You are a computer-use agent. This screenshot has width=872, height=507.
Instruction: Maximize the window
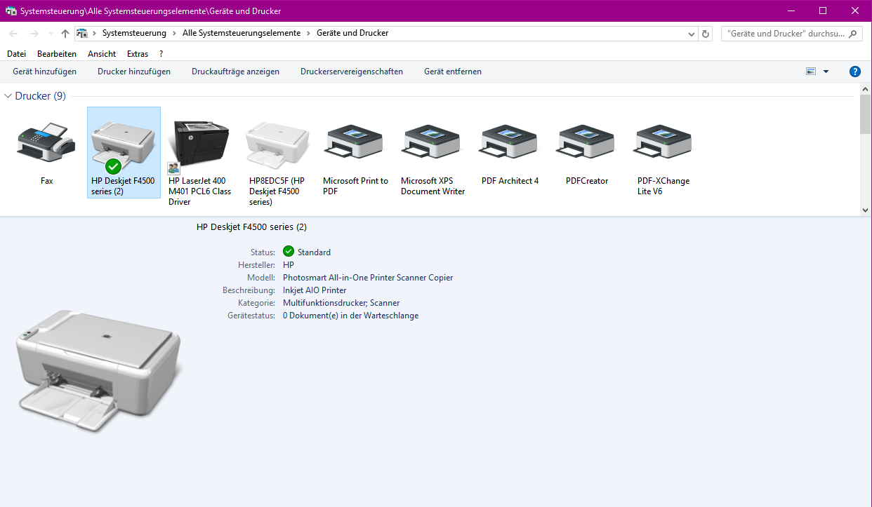point(823,11)
